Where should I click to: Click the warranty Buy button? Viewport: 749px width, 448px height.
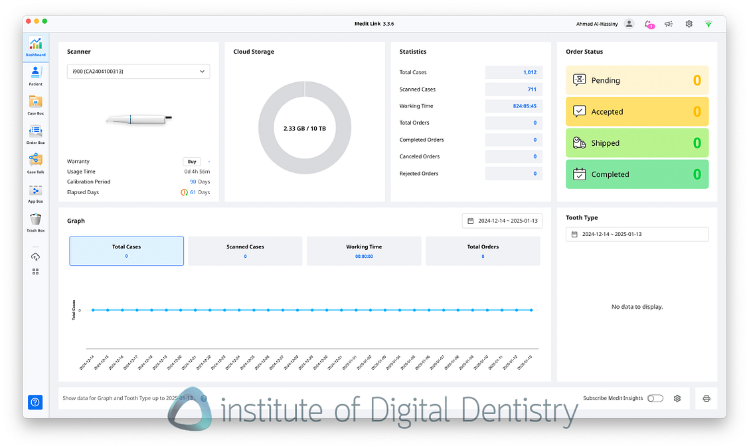coord(192,161)
